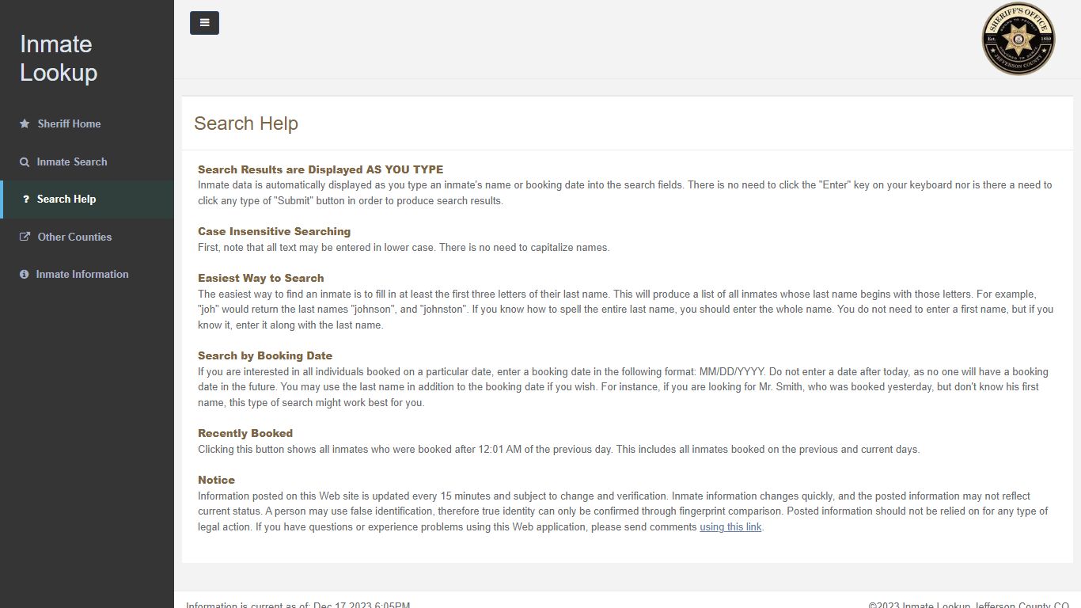Open Inmate Information from the sidebar
Image resolution: width=1081 pixels, height=608 pixels.
coord(82,274)
